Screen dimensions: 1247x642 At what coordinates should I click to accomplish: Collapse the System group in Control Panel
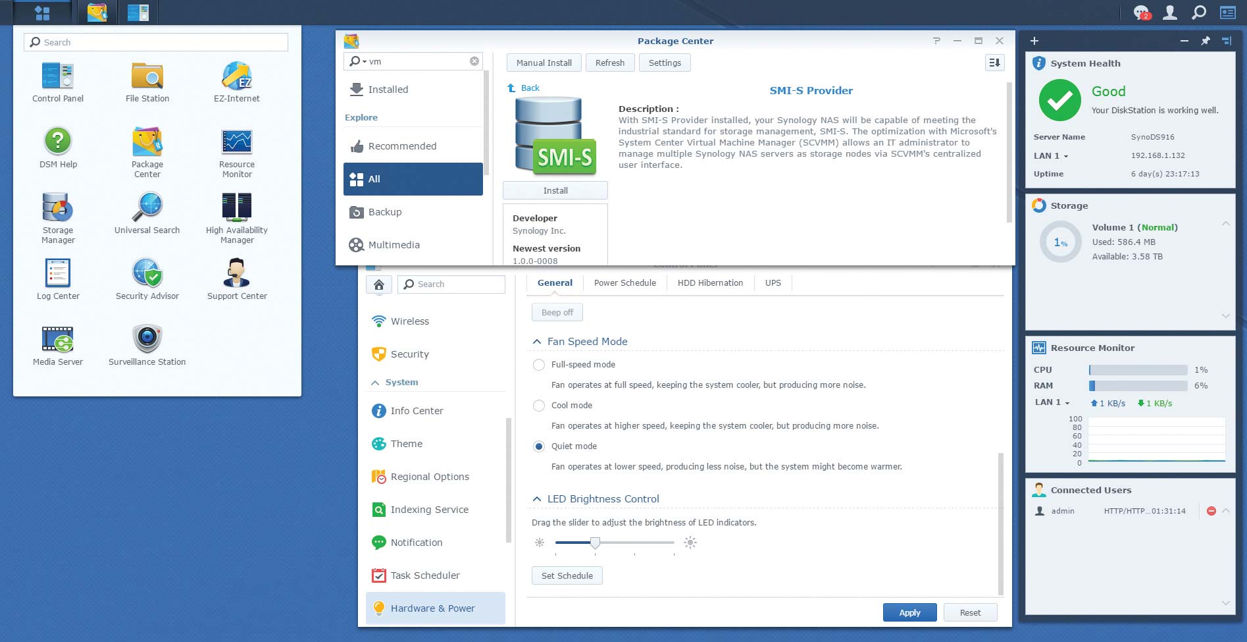tap(375, 383)
